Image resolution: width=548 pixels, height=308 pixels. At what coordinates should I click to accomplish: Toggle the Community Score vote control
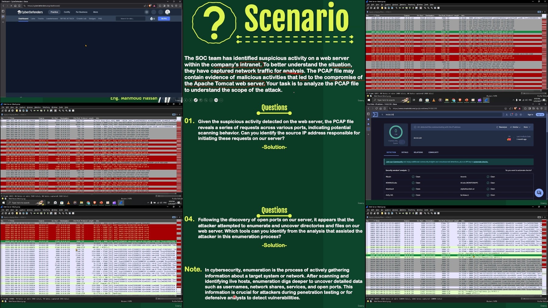[x=402, y=142]
